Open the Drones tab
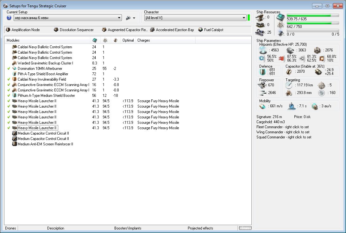The width and height of the screenshot is (346, 233). [x=10, y=228]
